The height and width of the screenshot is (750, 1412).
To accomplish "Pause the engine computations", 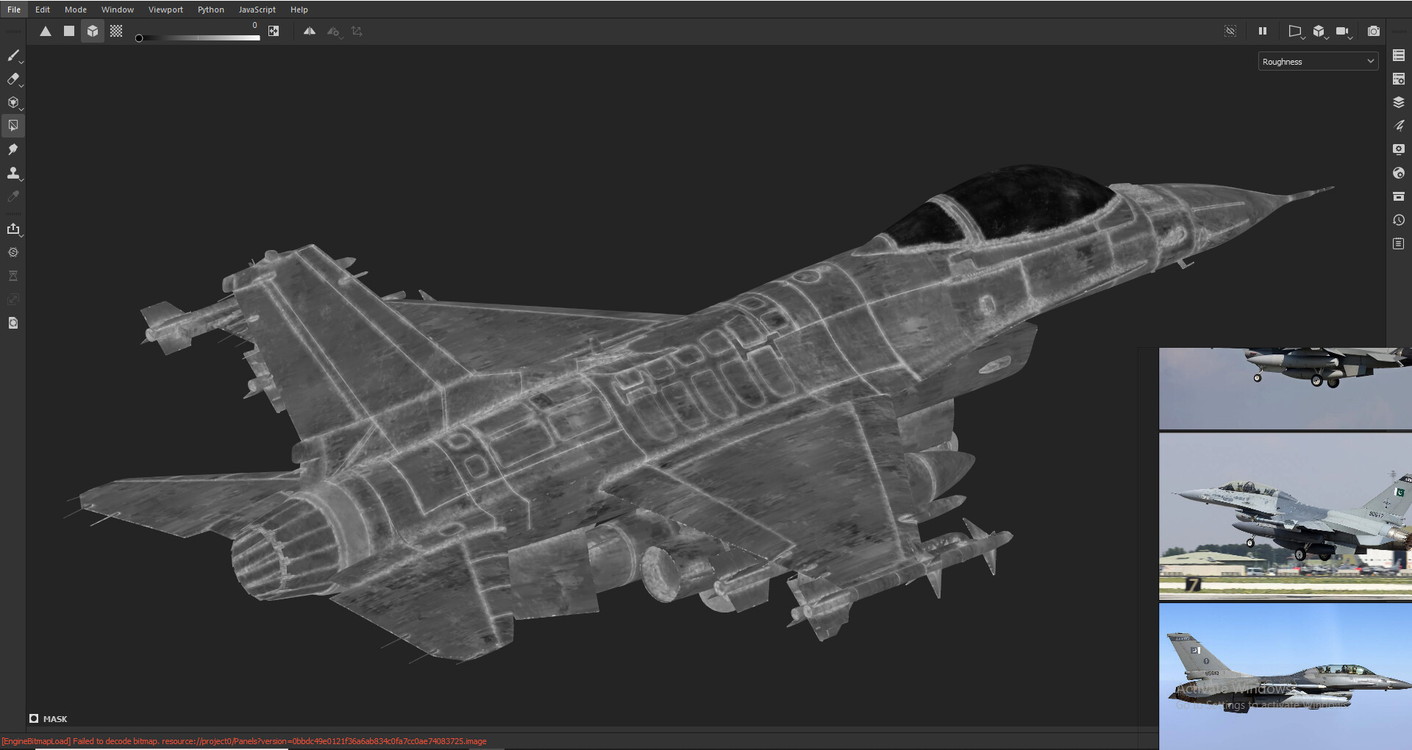I will [x=1263, y=31].
